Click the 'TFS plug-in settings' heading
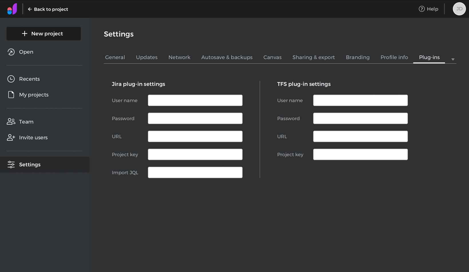The height and width of the screenshot is (272, 469). (304, 84)
